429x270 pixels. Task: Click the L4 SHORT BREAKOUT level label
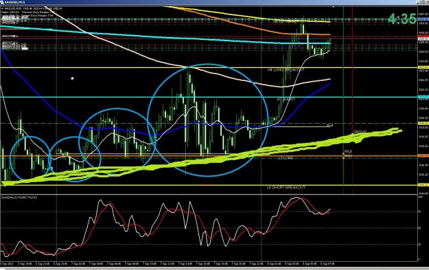click(x=286, y=188)
